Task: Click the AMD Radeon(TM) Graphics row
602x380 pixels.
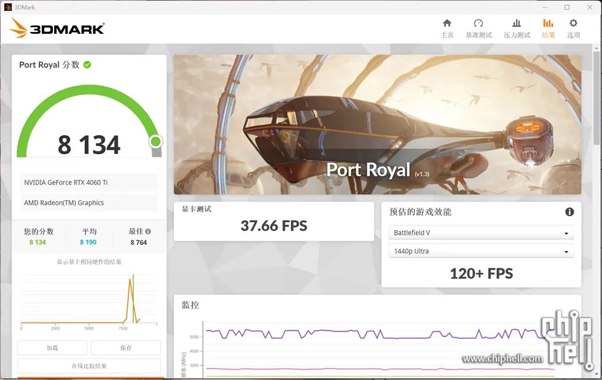Action: click(89, 203)
